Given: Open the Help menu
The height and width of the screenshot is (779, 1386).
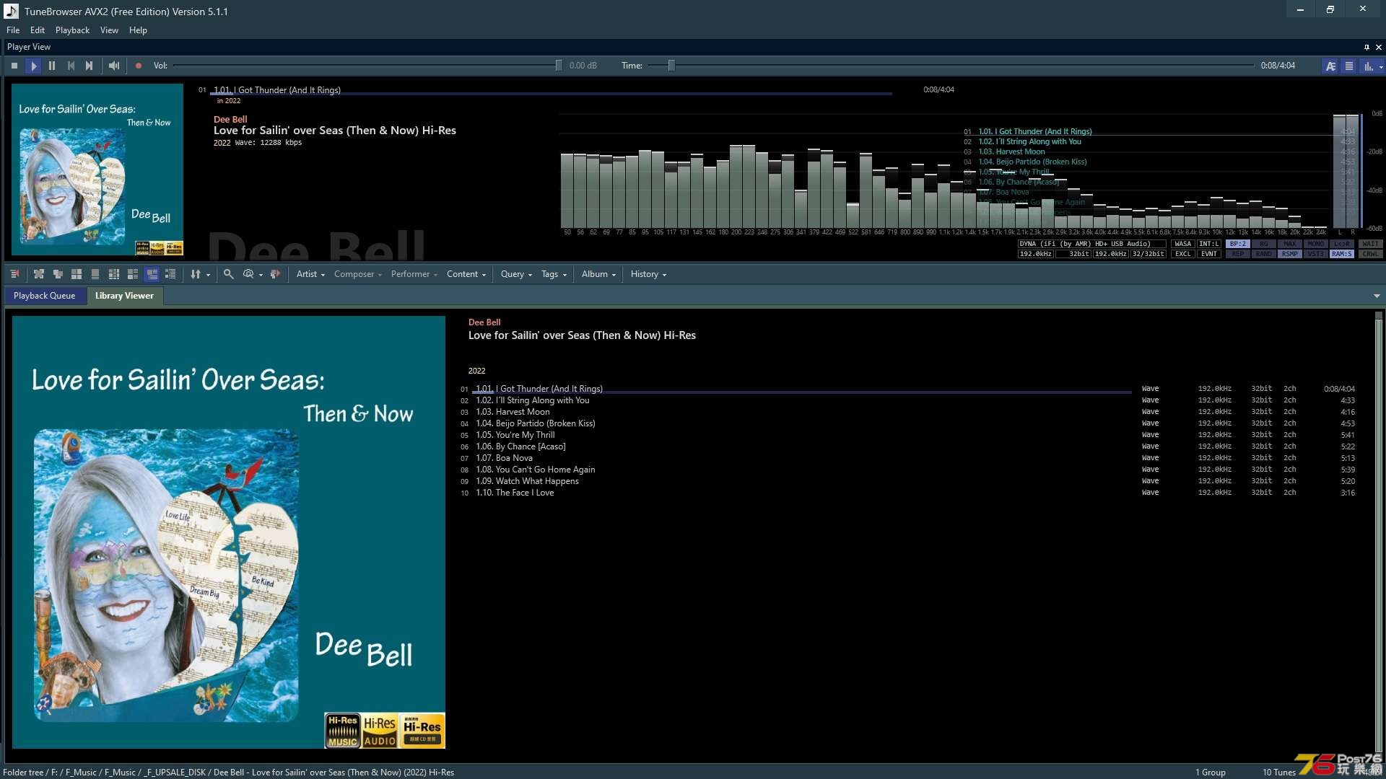Looking at the screenshot, I should point(138,30).
